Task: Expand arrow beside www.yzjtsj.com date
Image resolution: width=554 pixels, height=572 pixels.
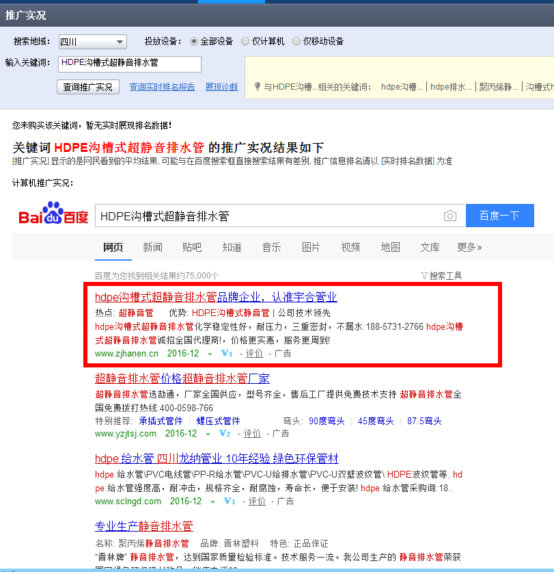Action: 208,434
